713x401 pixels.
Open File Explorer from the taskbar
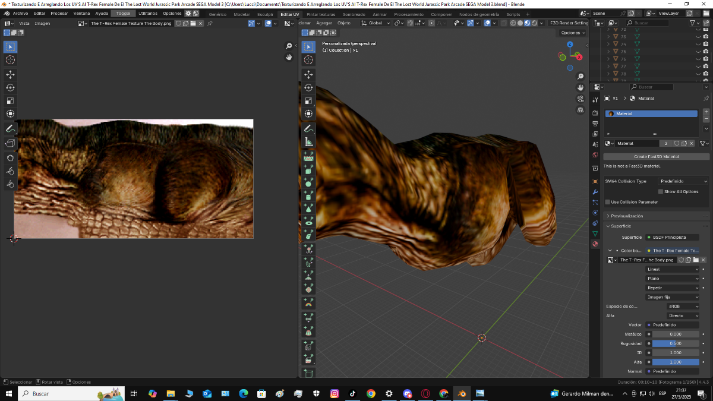171,393
